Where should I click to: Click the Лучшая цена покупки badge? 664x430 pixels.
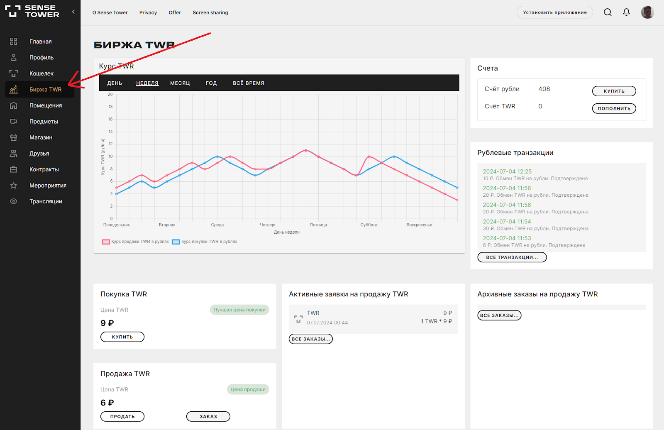coord(239,310)
